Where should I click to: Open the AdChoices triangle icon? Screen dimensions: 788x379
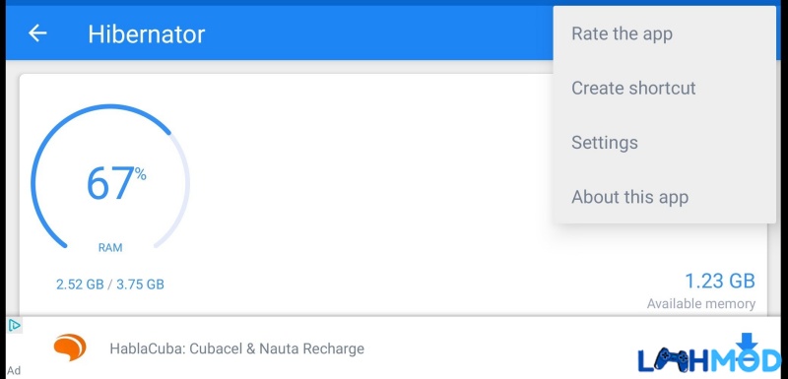click(15, 326)
